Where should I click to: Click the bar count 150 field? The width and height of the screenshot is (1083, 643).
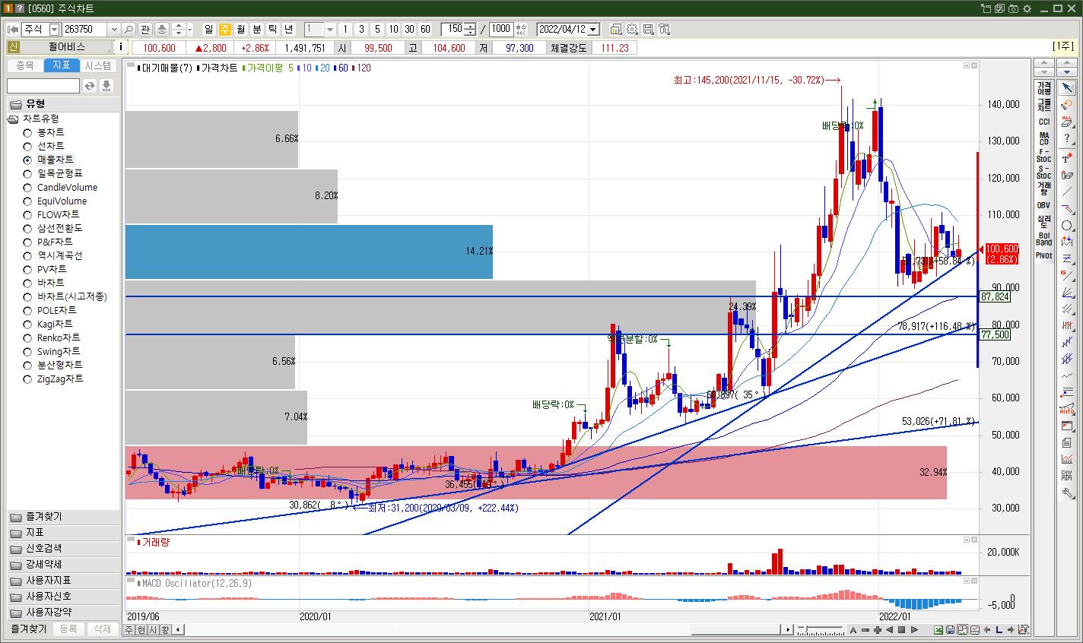click(453, 29)
